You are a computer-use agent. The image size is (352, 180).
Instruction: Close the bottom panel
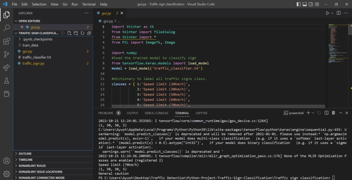[347, 113]
